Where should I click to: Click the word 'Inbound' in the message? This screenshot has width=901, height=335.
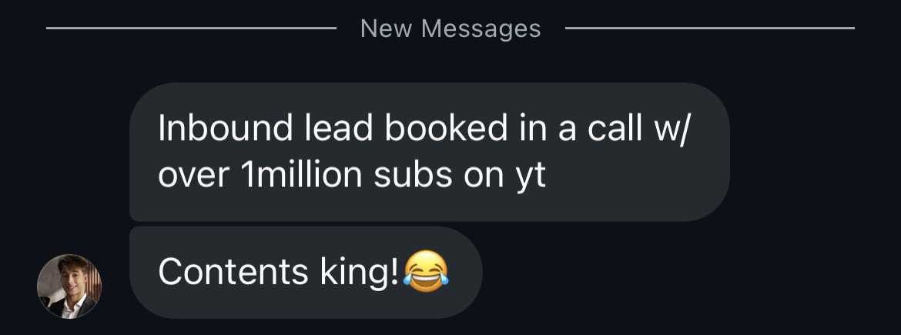225,128
